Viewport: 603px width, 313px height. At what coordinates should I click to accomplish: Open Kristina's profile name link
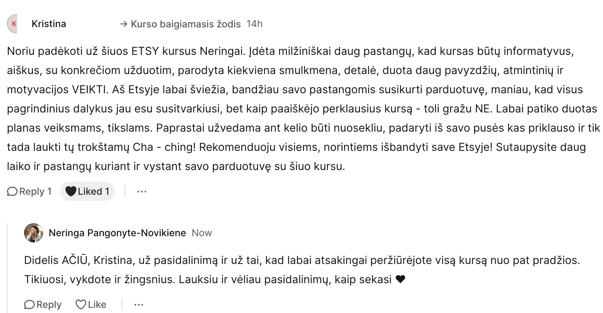point(49,24)
